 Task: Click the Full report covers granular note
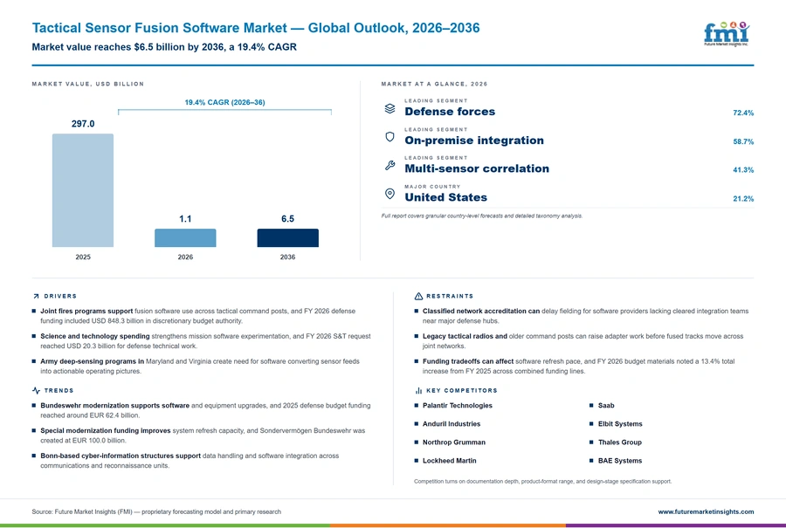[x=482, y=216]
